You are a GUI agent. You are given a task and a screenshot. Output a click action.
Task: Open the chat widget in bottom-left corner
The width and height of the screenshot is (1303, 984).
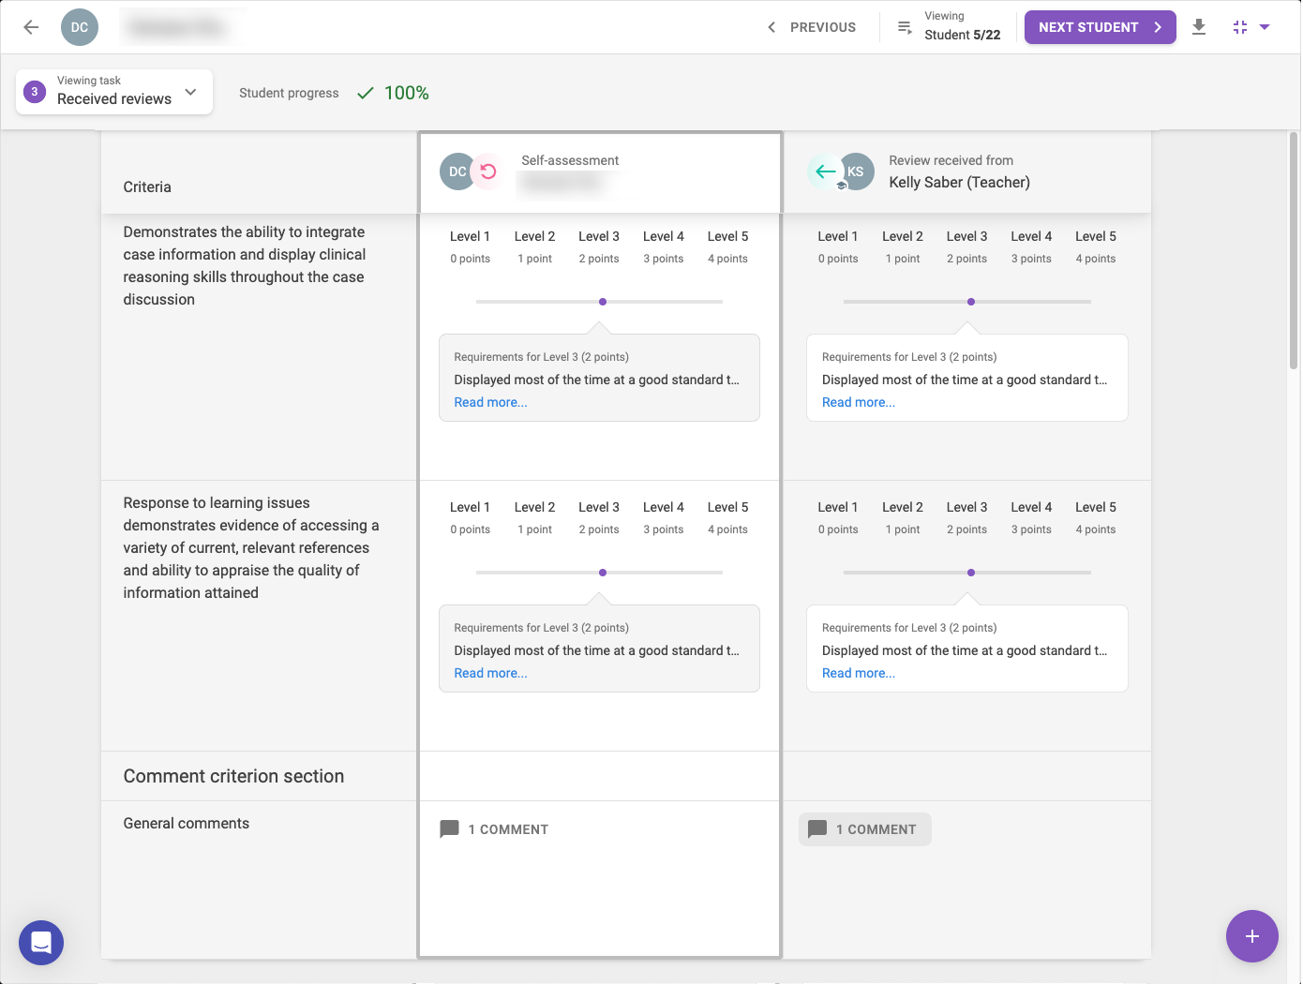(41, 942)
